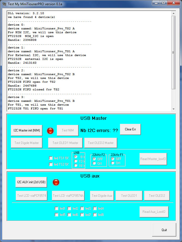Set 22kHz F1 to ON

click(x=113, y=163)
